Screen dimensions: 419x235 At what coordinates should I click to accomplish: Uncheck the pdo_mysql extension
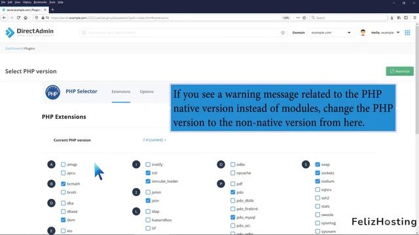[x=233, y=217]
